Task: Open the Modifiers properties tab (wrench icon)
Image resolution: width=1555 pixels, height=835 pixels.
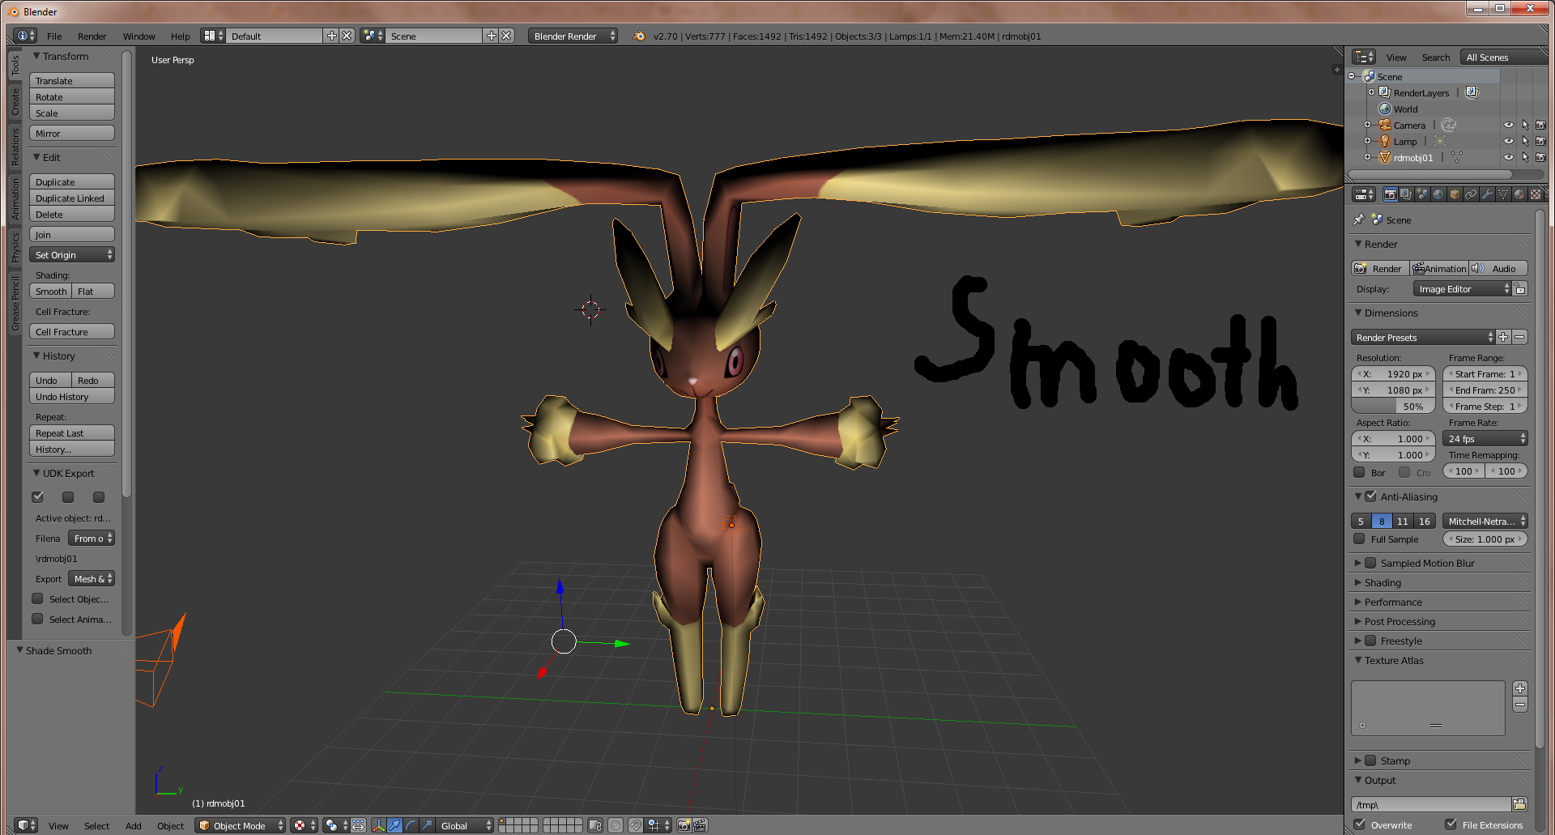Action: pyautogui.click(x=1487, y=194)
